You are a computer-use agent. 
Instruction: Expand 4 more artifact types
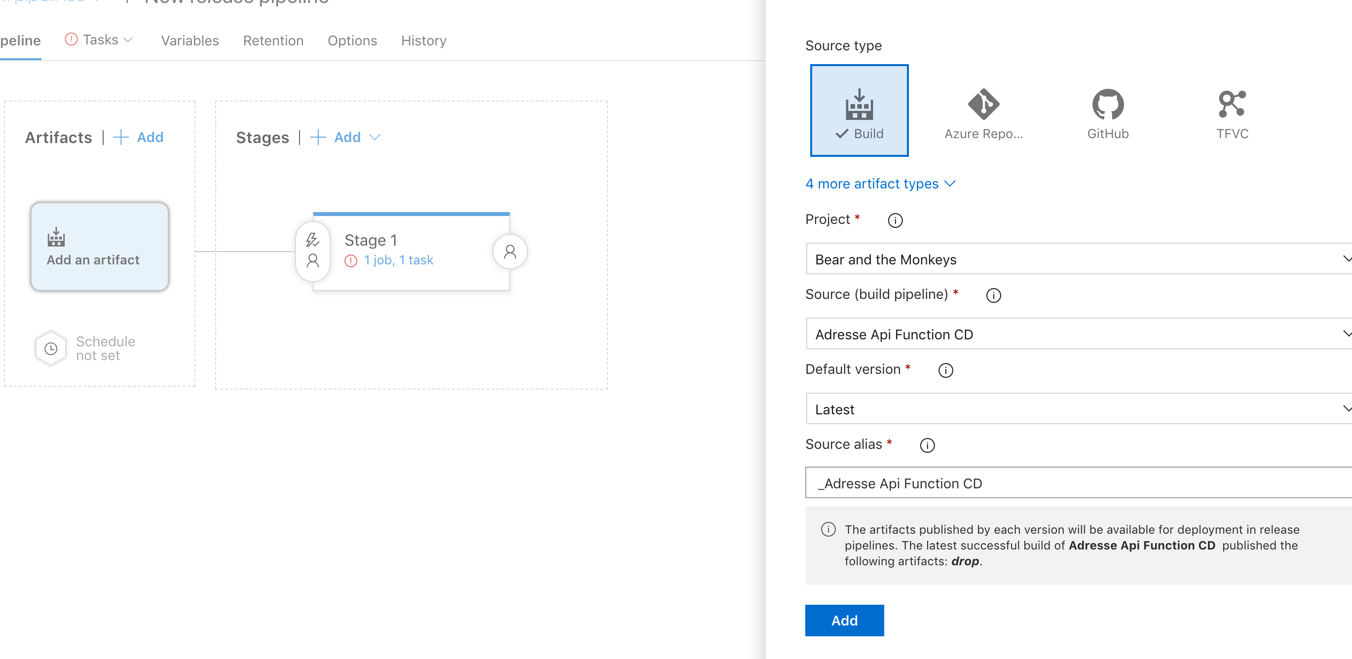[880, 183]
